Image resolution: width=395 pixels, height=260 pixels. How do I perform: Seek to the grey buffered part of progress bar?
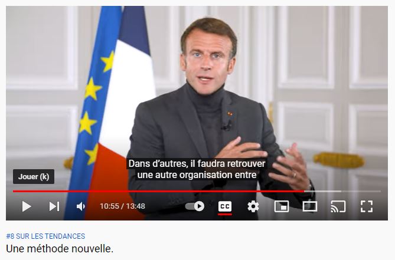click(323, 192)
